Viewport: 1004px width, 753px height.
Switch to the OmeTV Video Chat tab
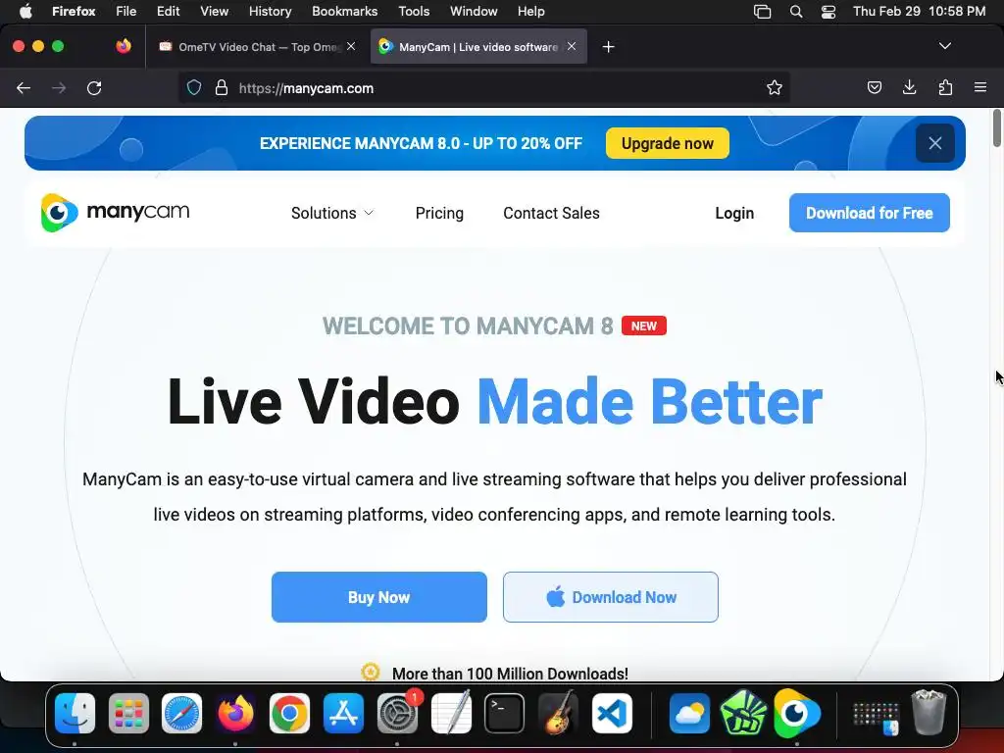[258, 47]
